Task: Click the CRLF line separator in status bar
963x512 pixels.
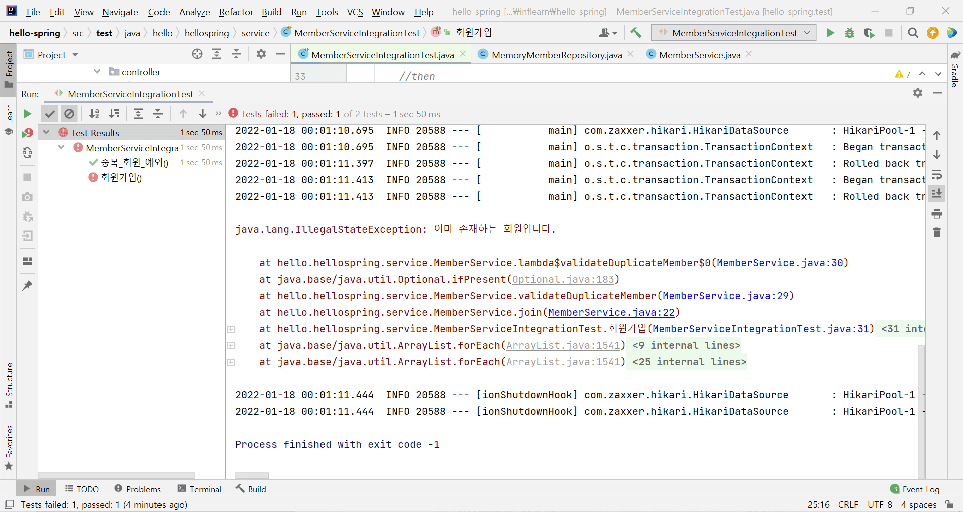Action: [848, 504]
